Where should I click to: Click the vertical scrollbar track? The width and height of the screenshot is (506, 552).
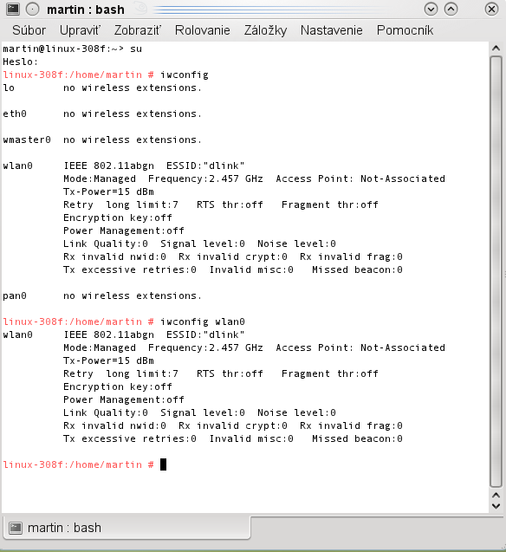click(x=496, y=272)
